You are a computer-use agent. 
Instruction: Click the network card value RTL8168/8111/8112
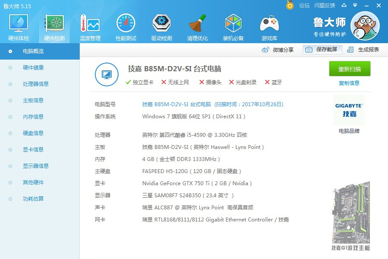pyautogui.click(x=215, y=220)
